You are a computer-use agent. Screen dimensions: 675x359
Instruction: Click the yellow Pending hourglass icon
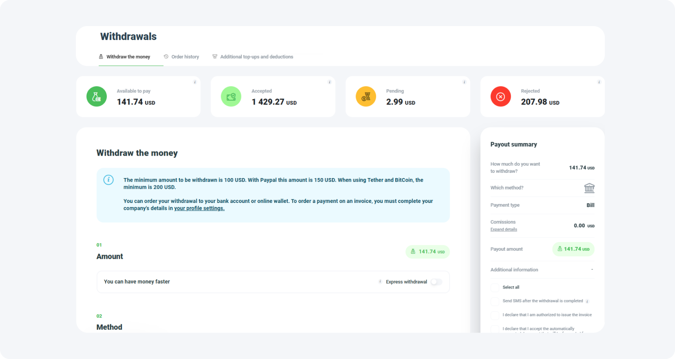(x=365, y=97)
